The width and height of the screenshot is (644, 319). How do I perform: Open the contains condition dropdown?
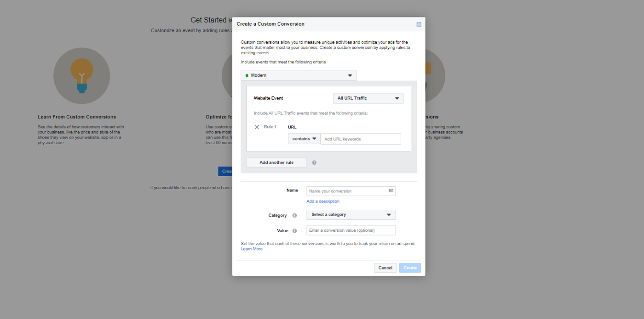coord(304,139)
